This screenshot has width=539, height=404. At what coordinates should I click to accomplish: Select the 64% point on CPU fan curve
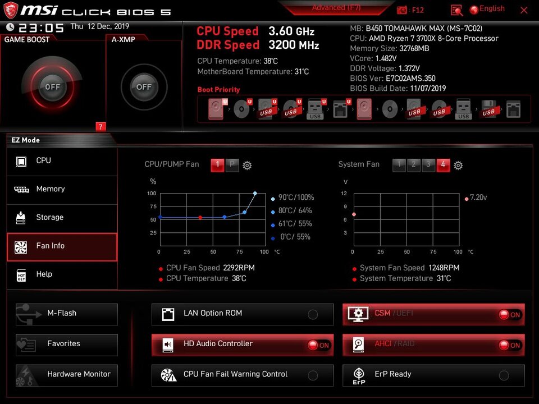(244, 212)
